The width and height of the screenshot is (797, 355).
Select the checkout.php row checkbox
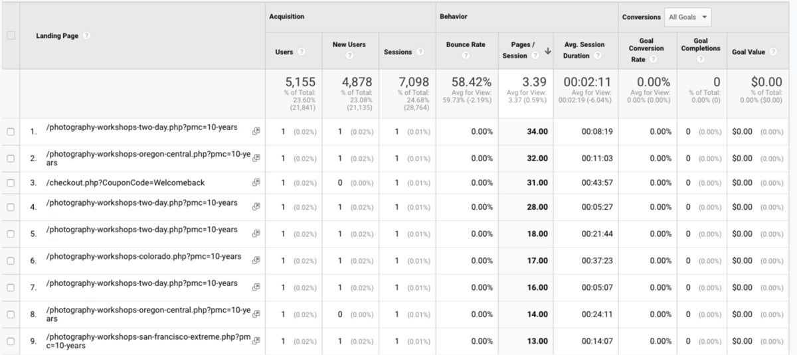tap(11, 182)
